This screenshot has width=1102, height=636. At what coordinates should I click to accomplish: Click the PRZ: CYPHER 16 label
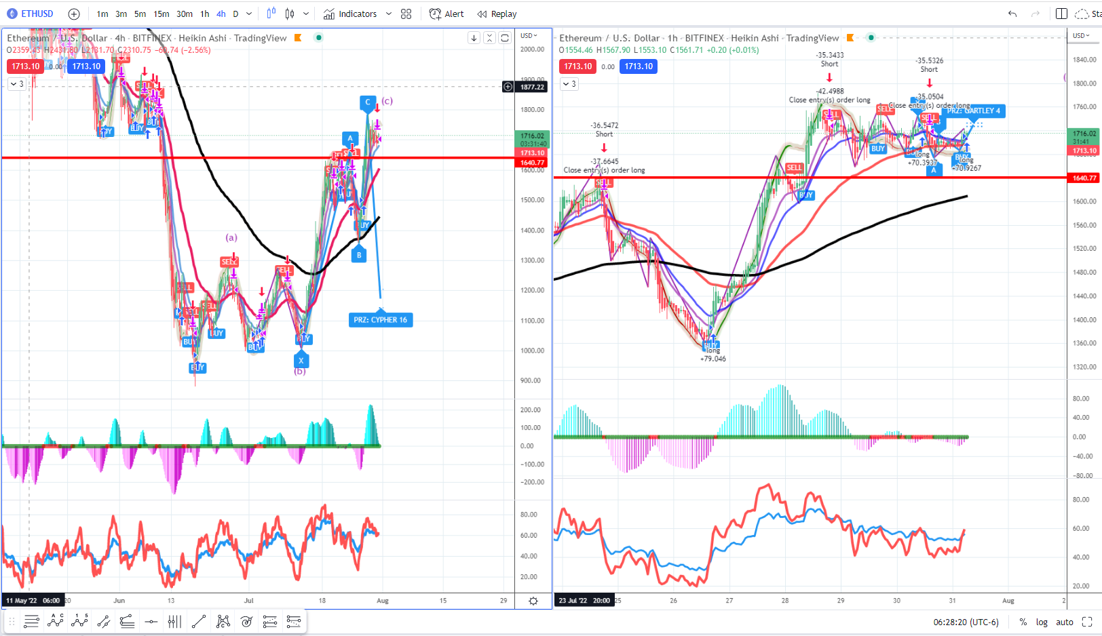click(381, 320)
